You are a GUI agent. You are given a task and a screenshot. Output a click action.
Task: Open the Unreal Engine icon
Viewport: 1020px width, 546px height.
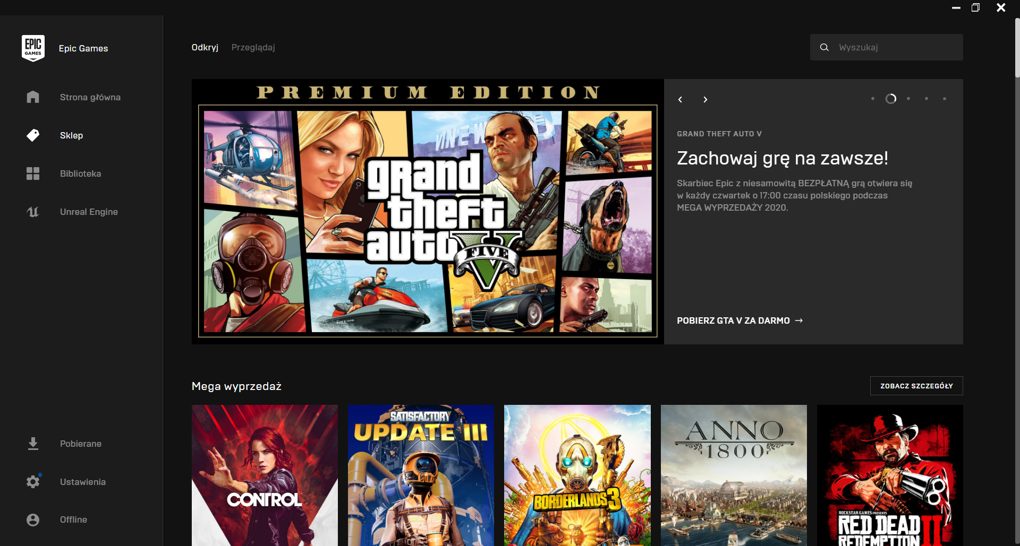(x=33, y=212)
